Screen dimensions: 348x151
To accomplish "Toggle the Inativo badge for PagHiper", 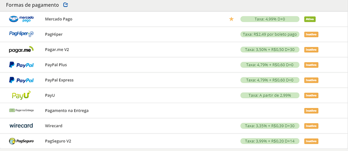I will pyautogui.click(x=311, y=34).
